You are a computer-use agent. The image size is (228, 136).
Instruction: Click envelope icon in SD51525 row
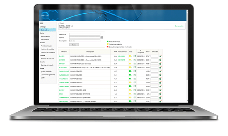tap(135, 56)
